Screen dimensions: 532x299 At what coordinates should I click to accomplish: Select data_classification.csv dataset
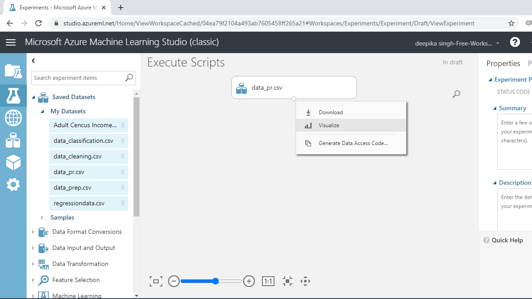point(89,141)
